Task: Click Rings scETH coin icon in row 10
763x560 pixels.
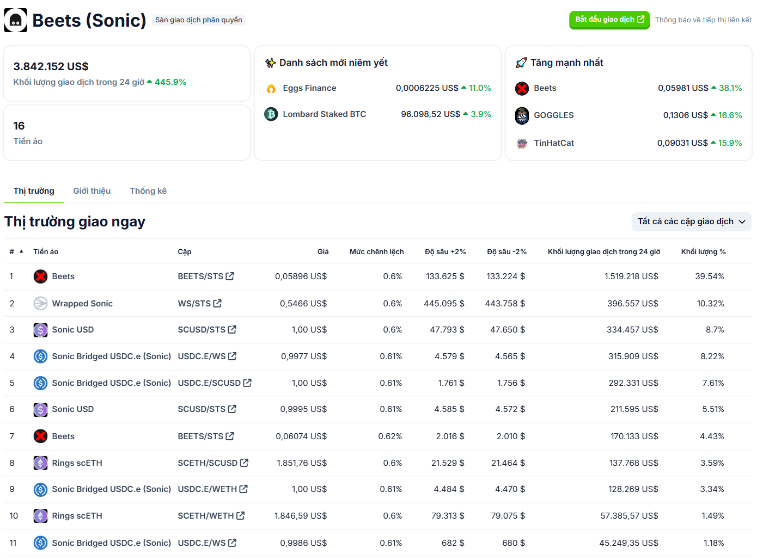Action: (x=40, y=516)
